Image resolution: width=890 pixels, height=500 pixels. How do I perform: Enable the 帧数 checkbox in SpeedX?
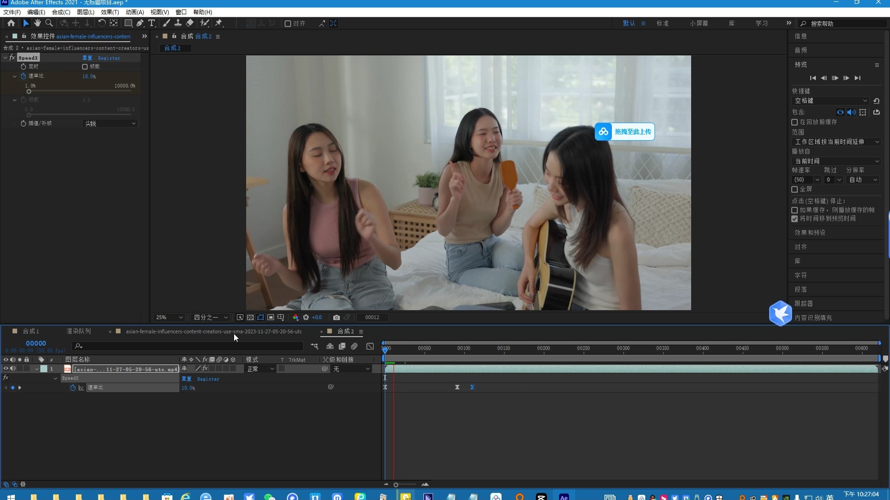click(85, 67)
